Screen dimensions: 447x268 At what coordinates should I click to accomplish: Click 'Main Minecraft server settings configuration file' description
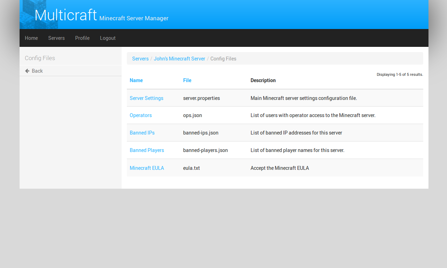(x=304, y=98)
